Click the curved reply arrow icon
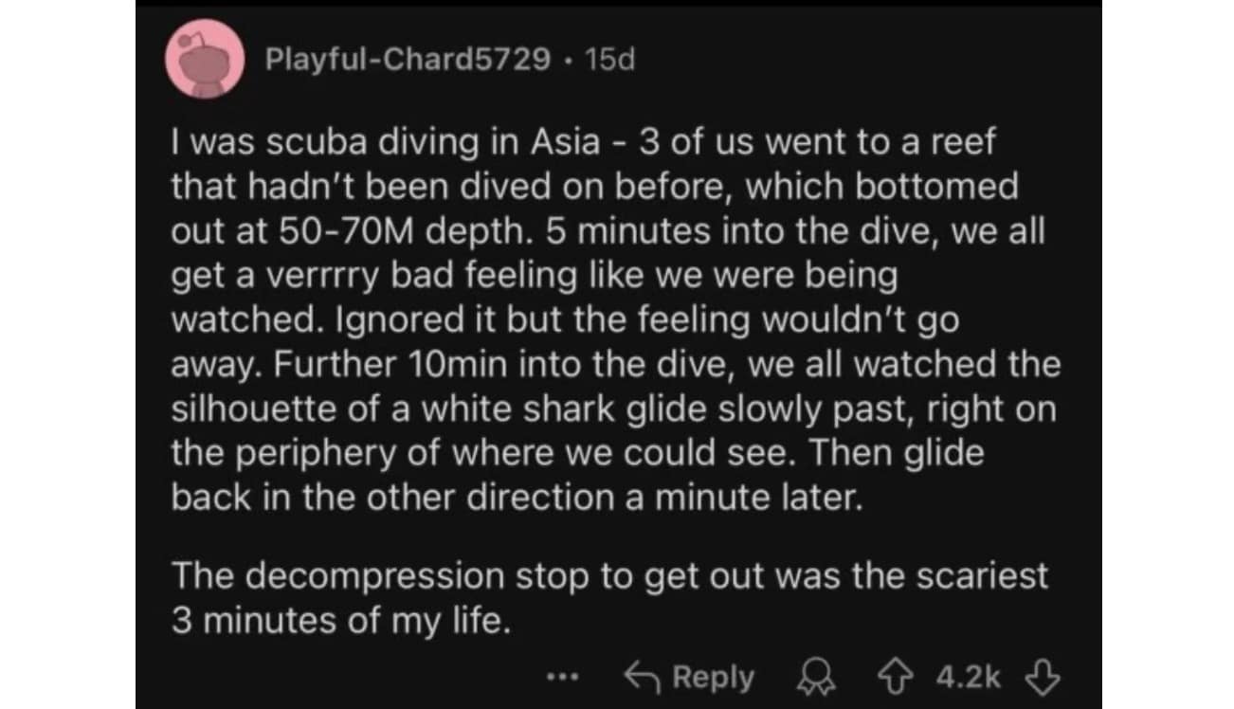The image size is (1234, 709). (x=641, y=677)
